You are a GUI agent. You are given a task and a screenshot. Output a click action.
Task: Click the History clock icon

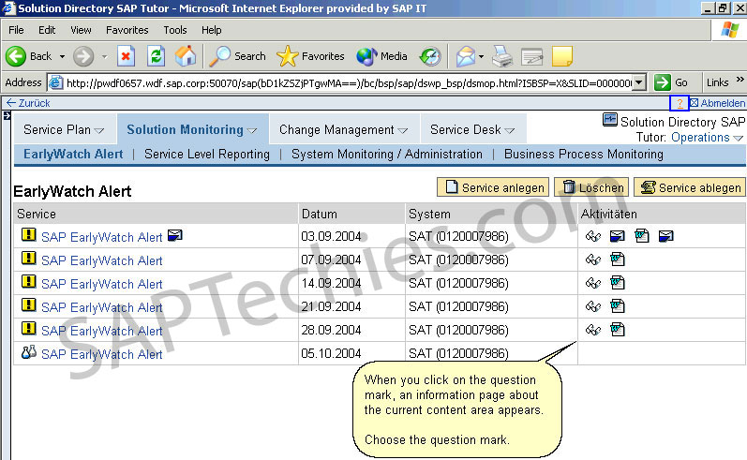point(430,56)
